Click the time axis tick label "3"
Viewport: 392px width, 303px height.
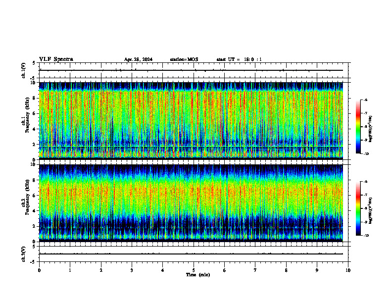(x=132, y=270)
